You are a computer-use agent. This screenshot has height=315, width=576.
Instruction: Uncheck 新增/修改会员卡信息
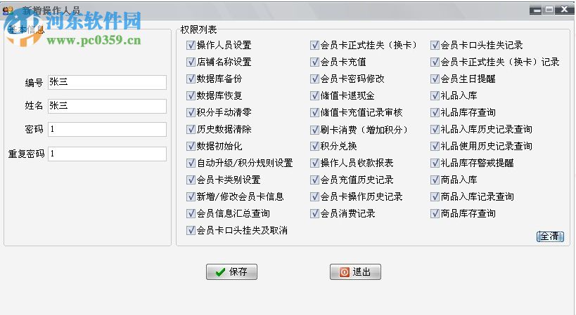191,196
